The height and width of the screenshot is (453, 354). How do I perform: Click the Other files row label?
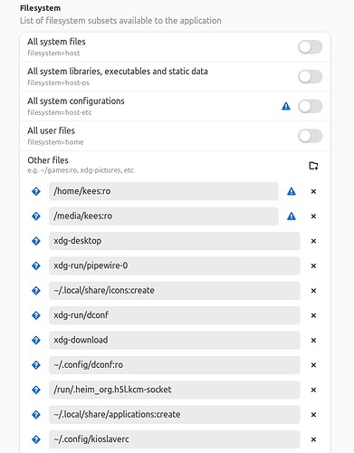pos(48,160)
